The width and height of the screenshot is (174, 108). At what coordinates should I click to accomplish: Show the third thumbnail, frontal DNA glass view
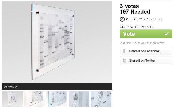(x=57, y=99)
